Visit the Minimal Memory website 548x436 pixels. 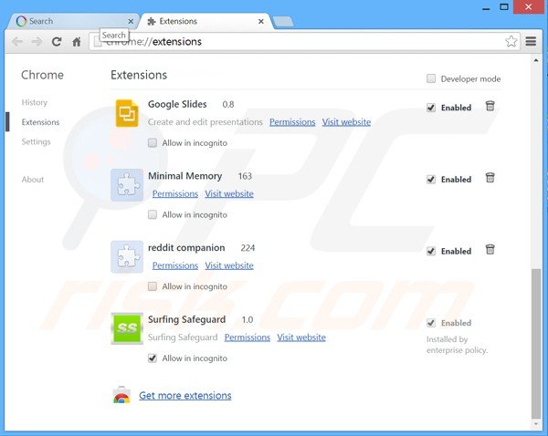229,193
